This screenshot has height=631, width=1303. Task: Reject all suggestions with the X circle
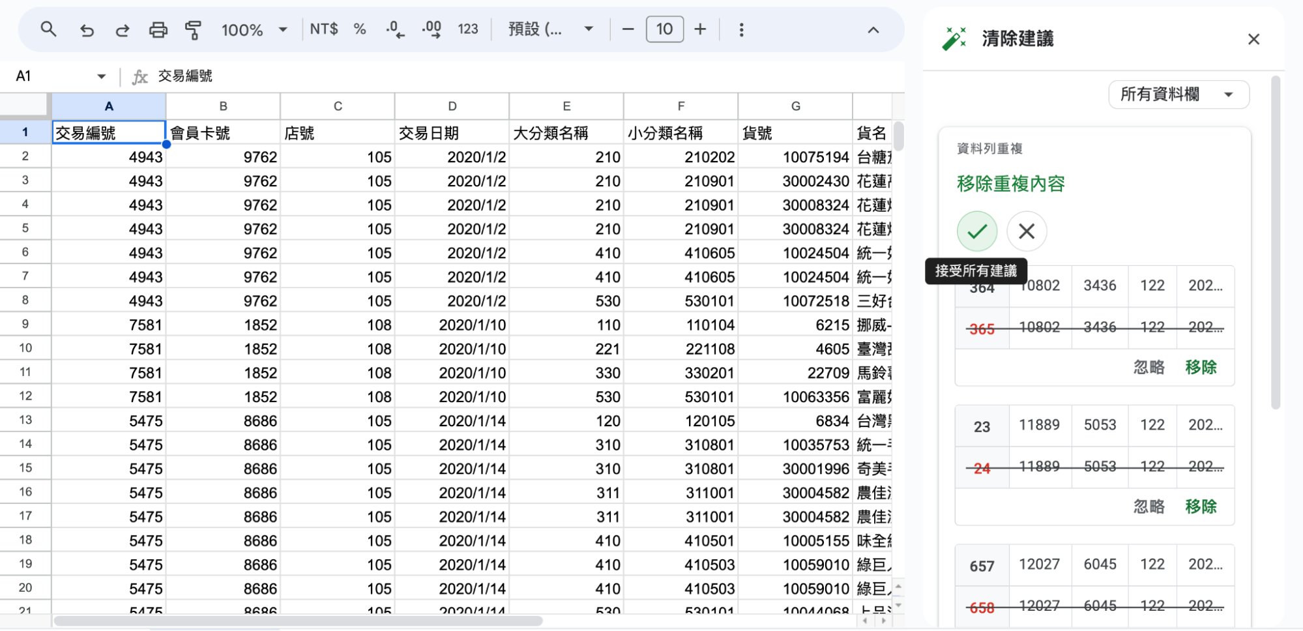[x=1027, y=231]
